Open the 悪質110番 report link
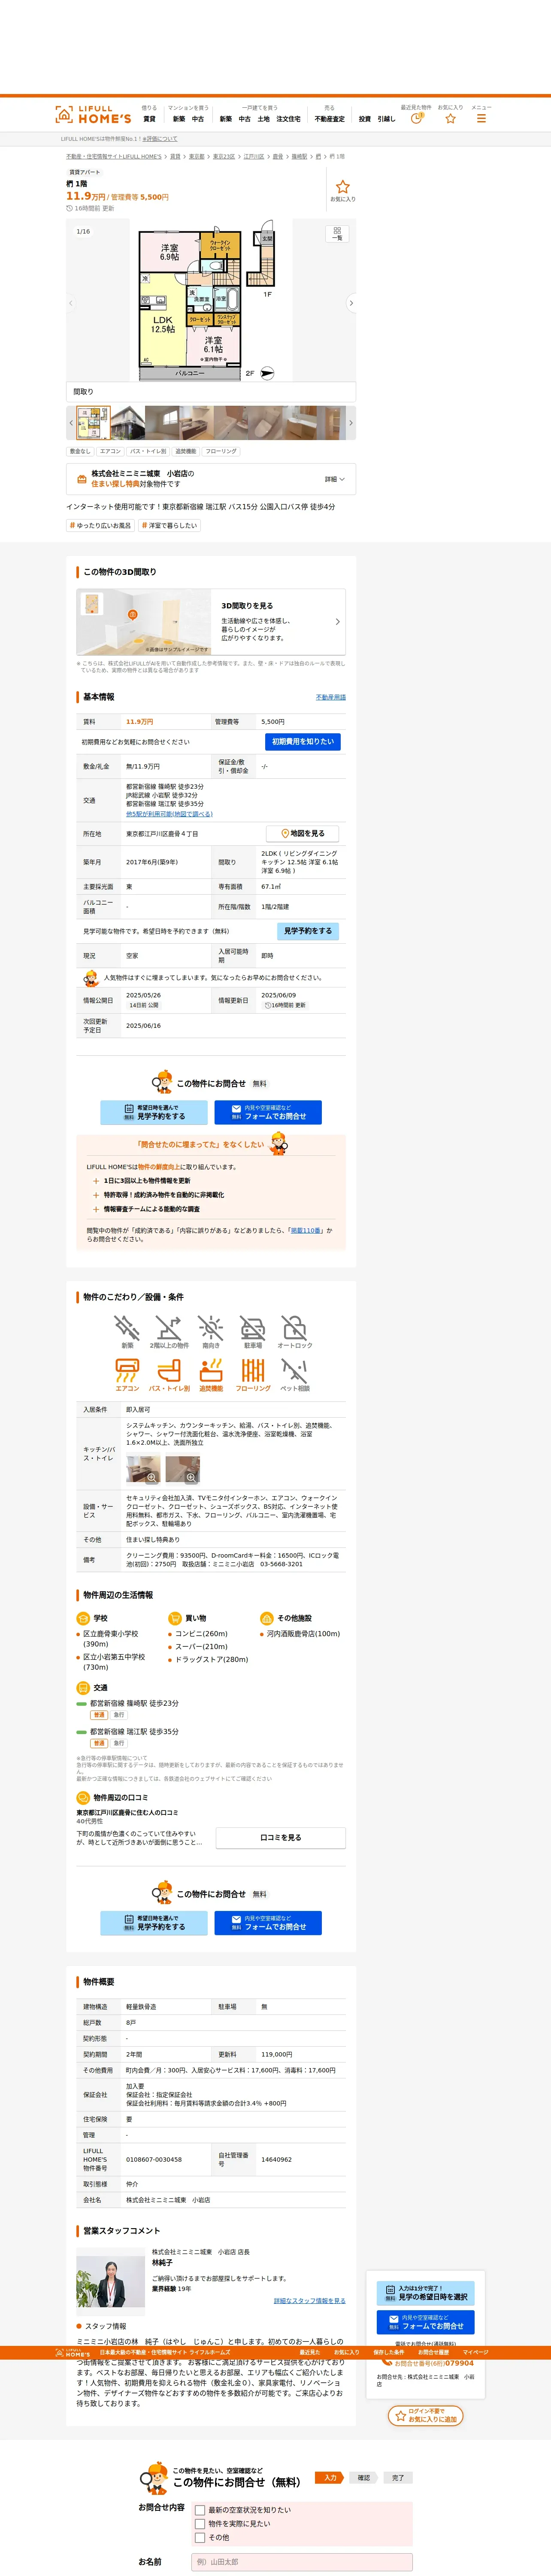Viewport: 551px width, 2576px height. (x=306, y=1231)
